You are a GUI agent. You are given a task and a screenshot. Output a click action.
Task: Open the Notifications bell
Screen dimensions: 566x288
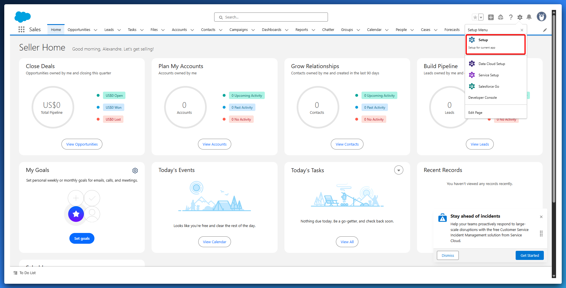(x=529, y=17)
